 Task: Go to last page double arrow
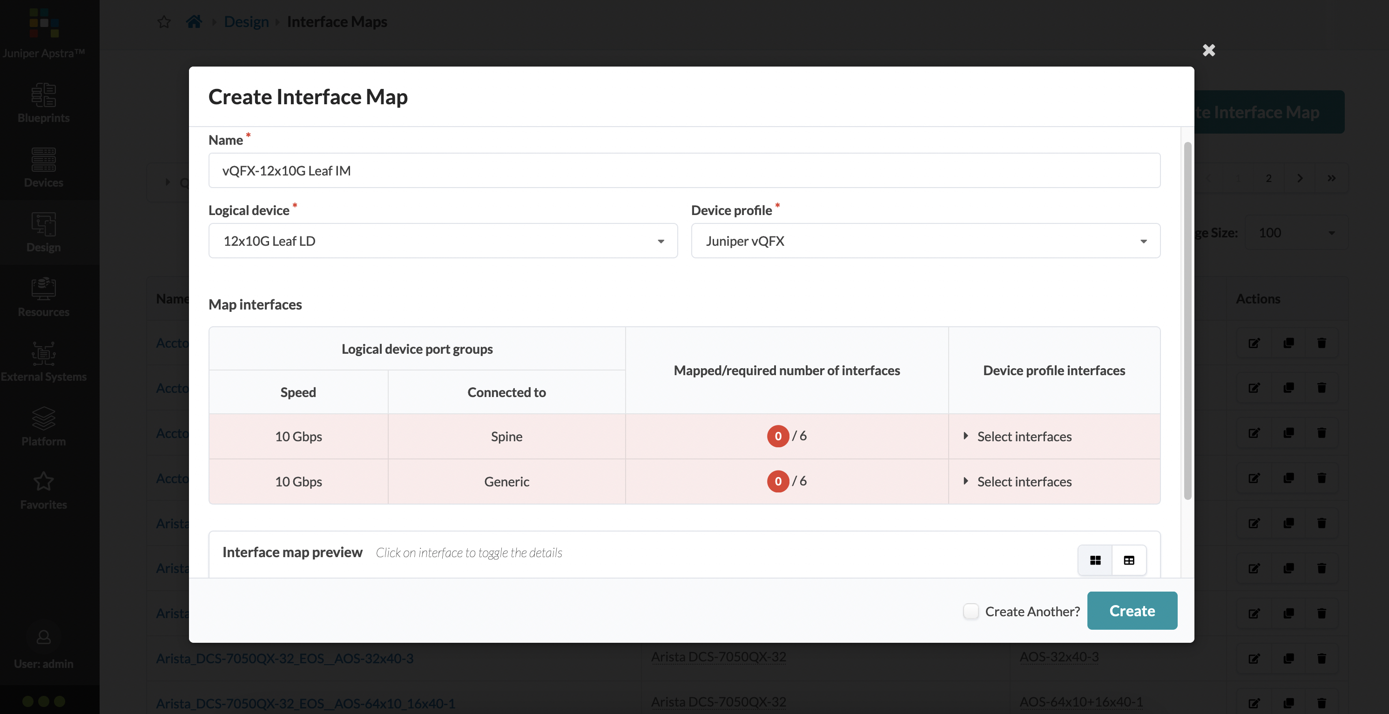click(x=1331, y=178)
